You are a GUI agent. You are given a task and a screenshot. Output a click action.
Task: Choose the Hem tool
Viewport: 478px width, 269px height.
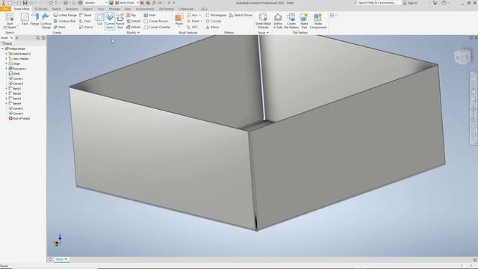pos(60,27)
